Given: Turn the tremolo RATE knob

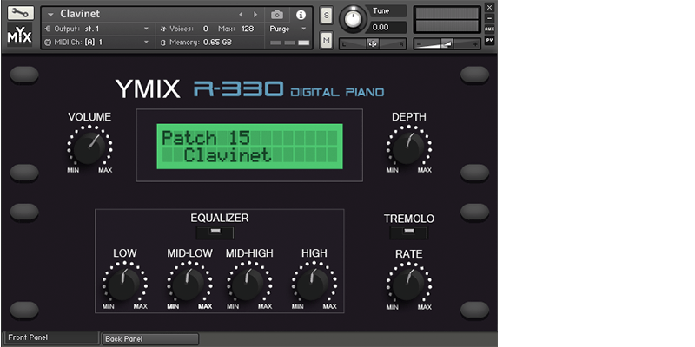Looking at the screenshot, I should pyautogui.click(x=408, y=285).
